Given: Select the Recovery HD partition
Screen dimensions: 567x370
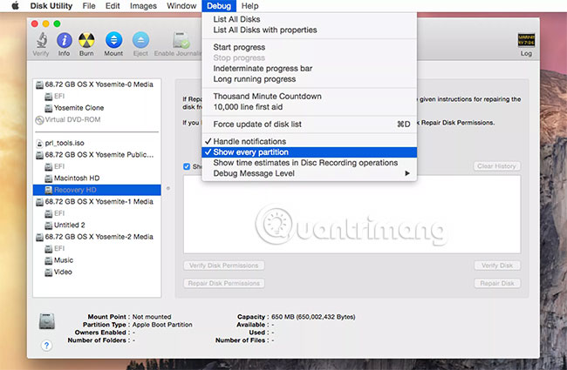Looking at the screenshot, I should [x=97, y=190].
